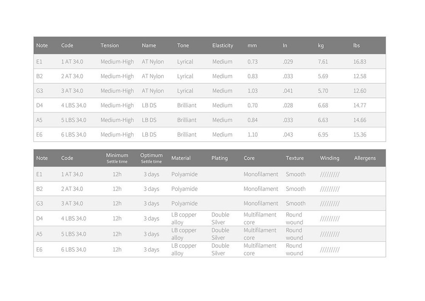Click the .043 inch value in E6 row

coord(288,135)
